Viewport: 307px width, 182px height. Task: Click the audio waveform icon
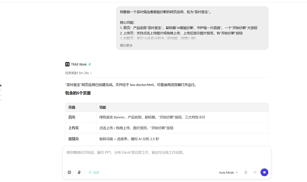pyautogui.click(x=255, y=172)
